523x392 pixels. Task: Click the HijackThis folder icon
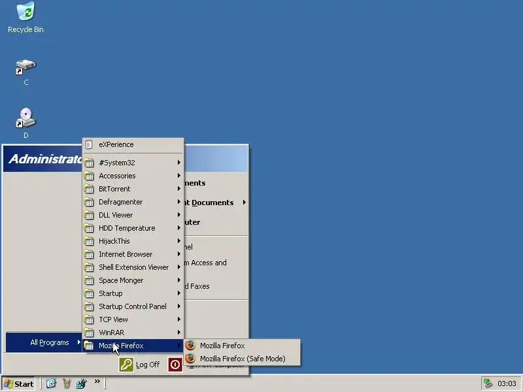89,241
